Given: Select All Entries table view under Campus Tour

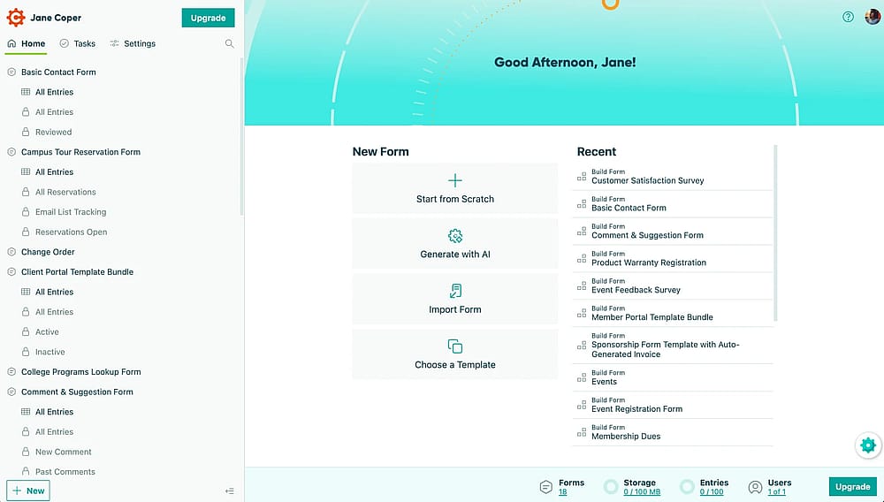Looking at the screenshot, I should (x=54, y=171).
